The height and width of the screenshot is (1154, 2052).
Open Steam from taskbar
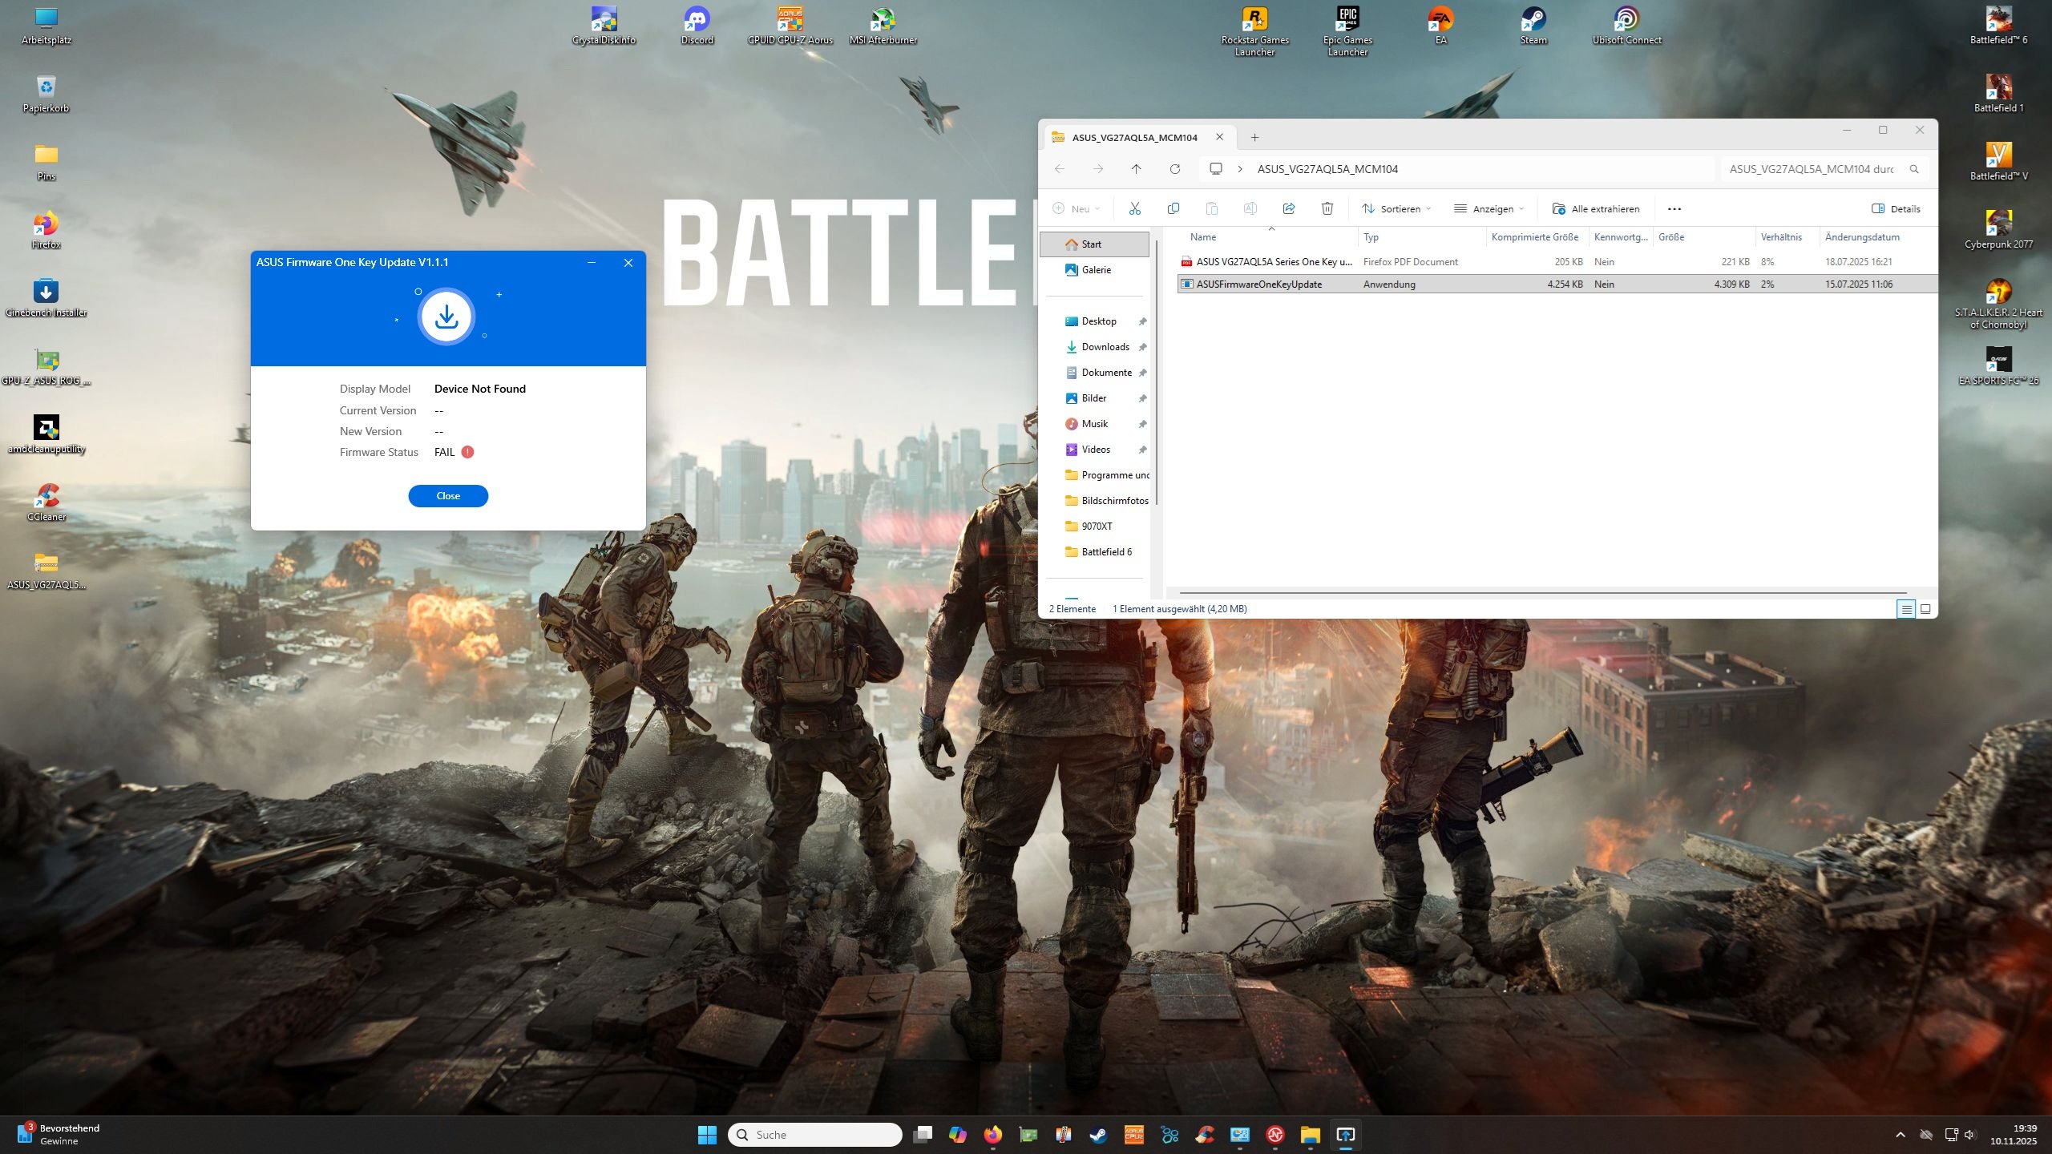tap(1098, 1135)
